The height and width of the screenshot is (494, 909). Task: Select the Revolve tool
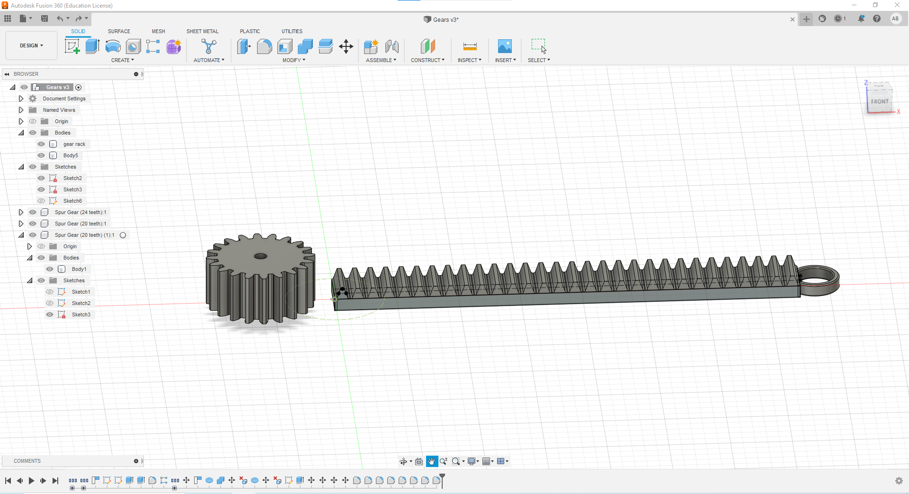pos(113,46)
